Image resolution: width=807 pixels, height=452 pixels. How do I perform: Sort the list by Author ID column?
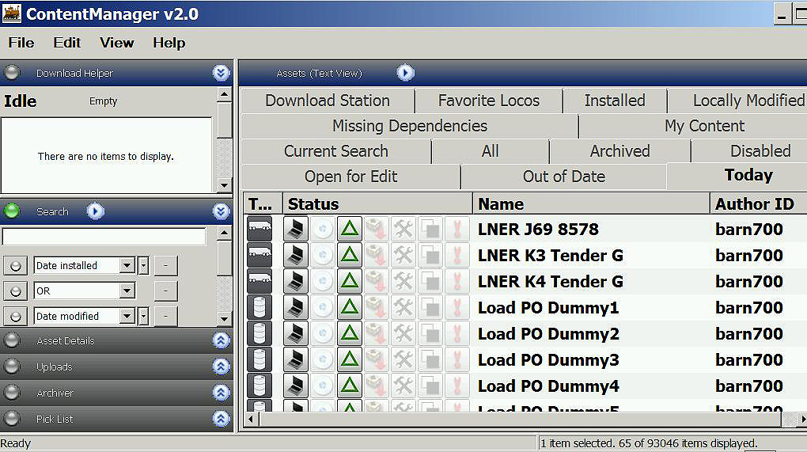(754, 203)
